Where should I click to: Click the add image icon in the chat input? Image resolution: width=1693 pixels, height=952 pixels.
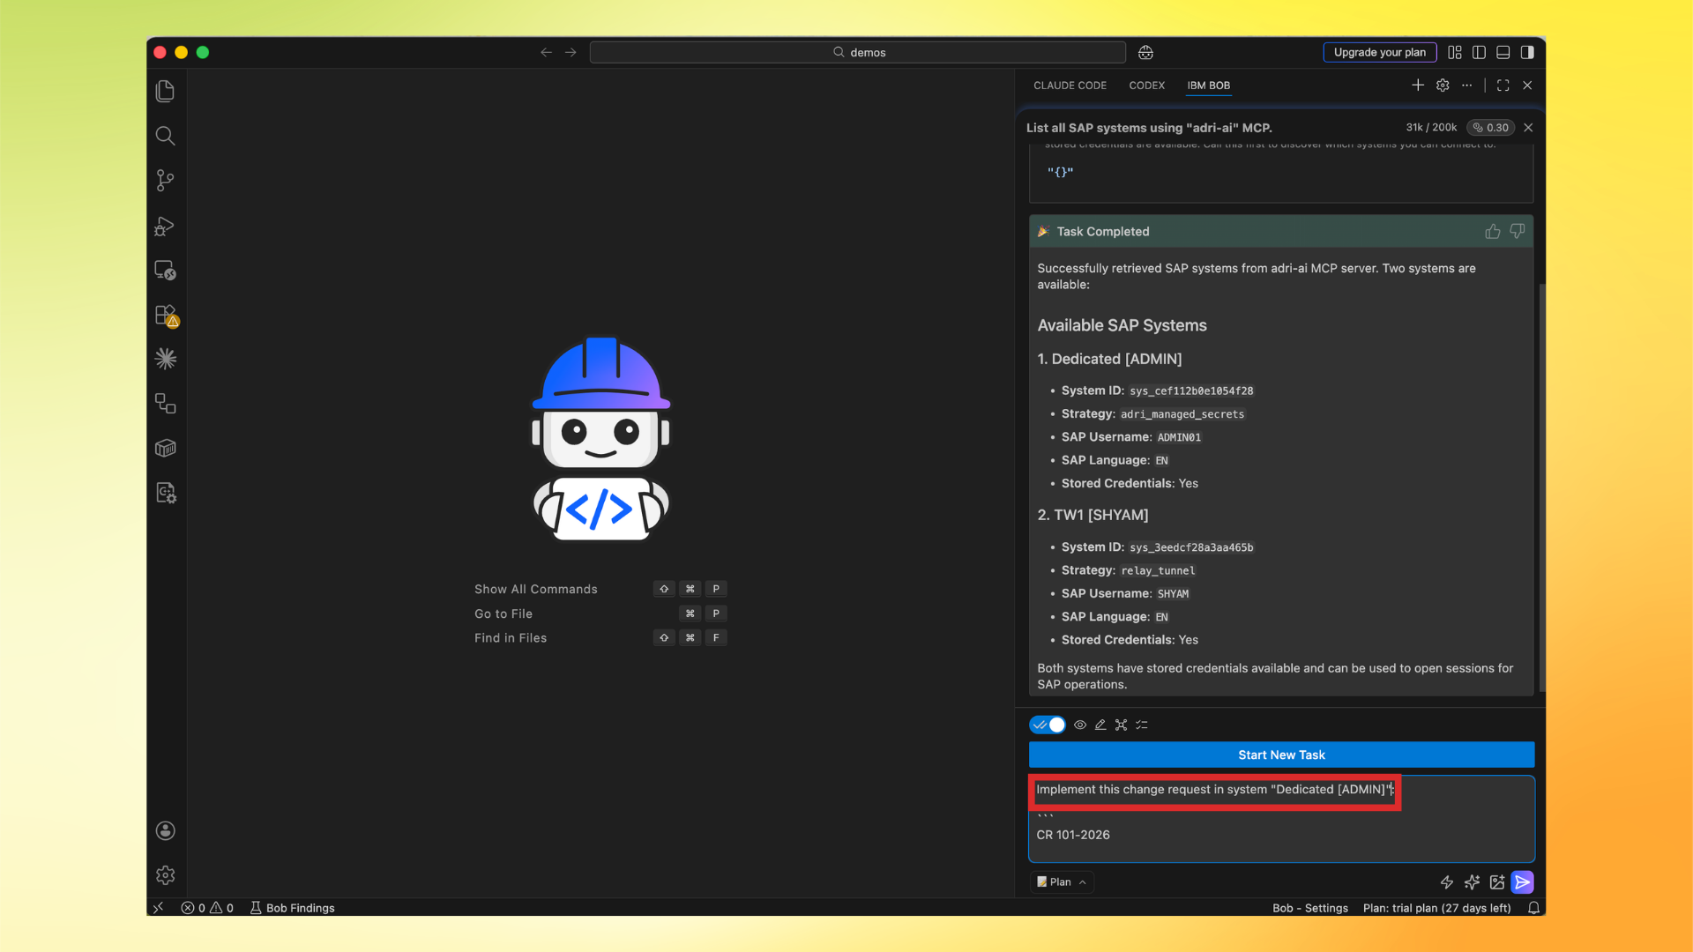(1496, 881)
